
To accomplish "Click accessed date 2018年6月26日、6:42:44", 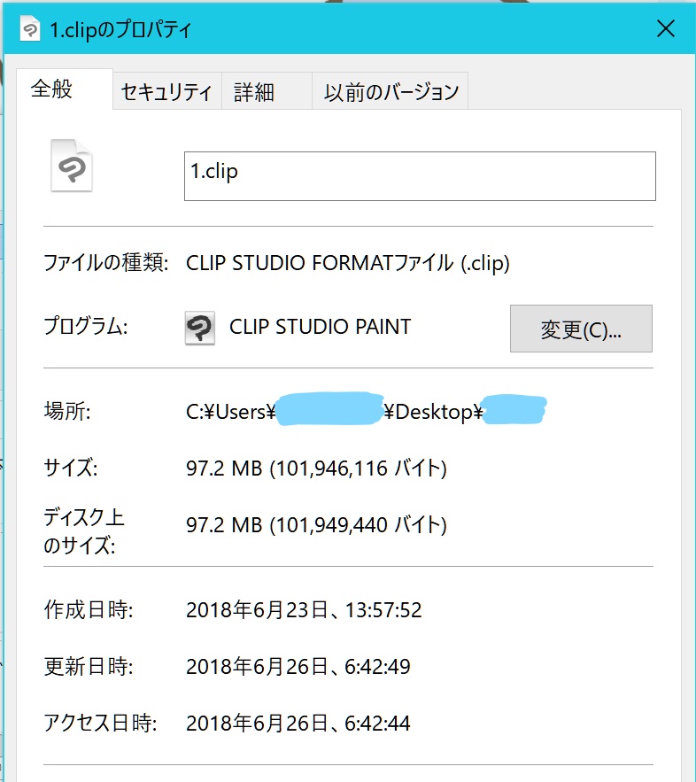I will point(298,724).
